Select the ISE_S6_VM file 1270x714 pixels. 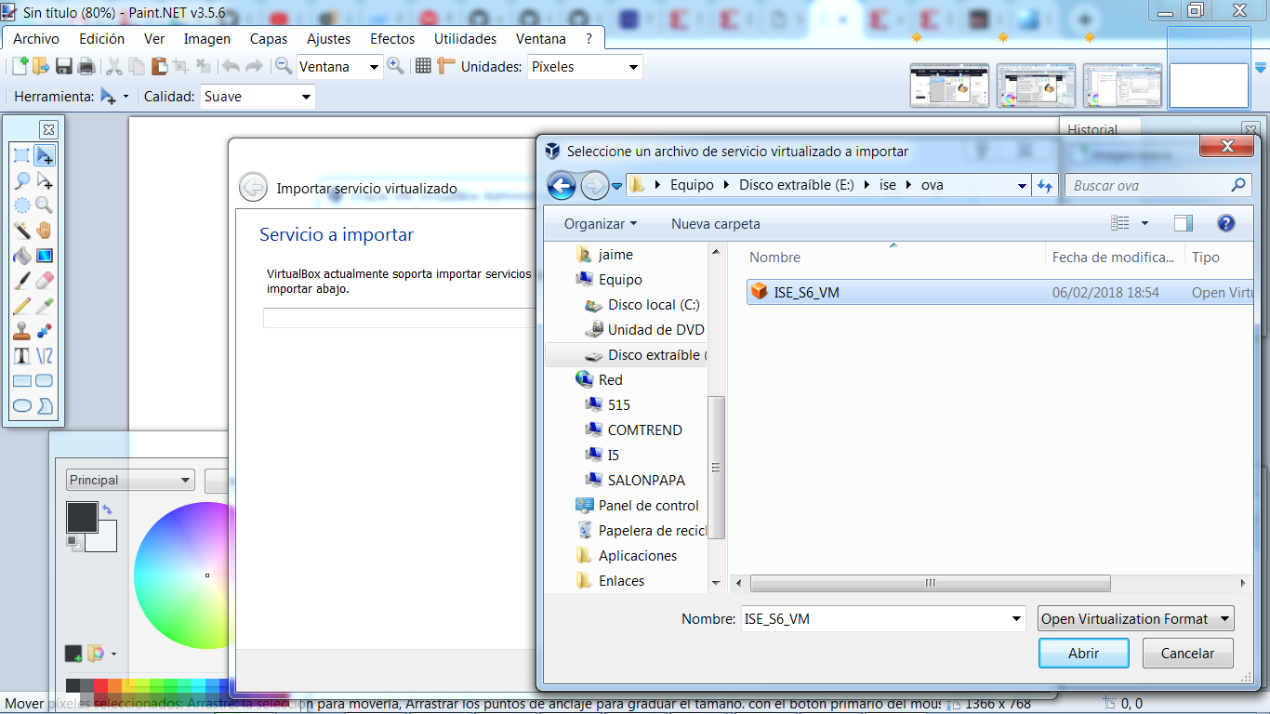pyautogui.click(x=806, y=293)
